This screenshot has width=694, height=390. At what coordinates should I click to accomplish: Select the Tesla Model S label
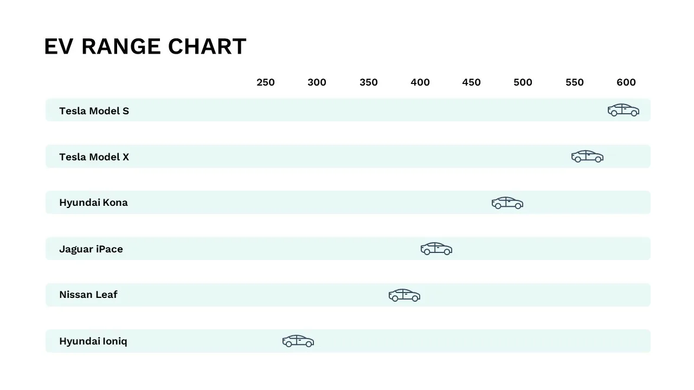[94, 111]
